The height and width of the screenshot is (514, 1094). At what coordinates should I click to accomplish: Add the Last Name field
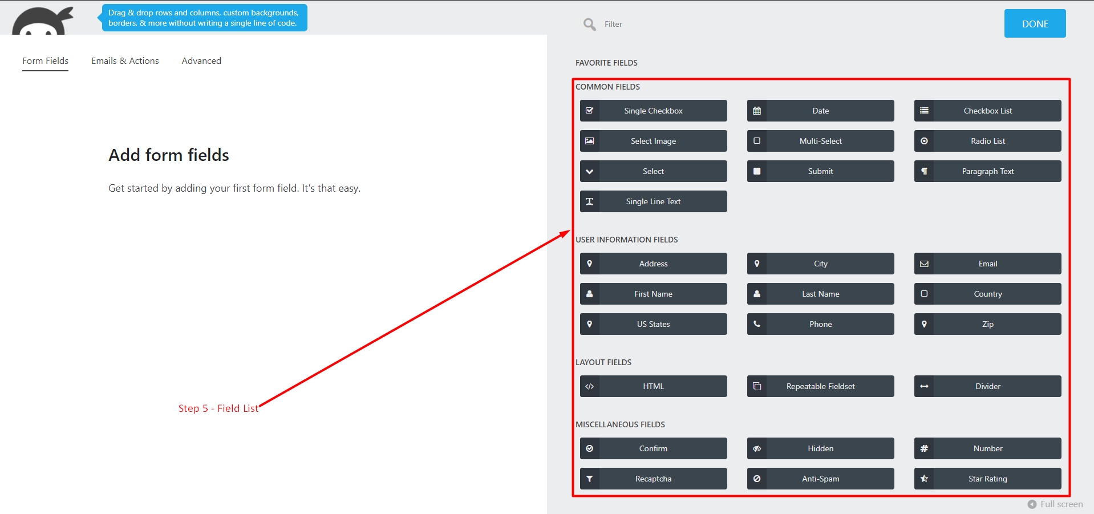(x=820, y=294)
